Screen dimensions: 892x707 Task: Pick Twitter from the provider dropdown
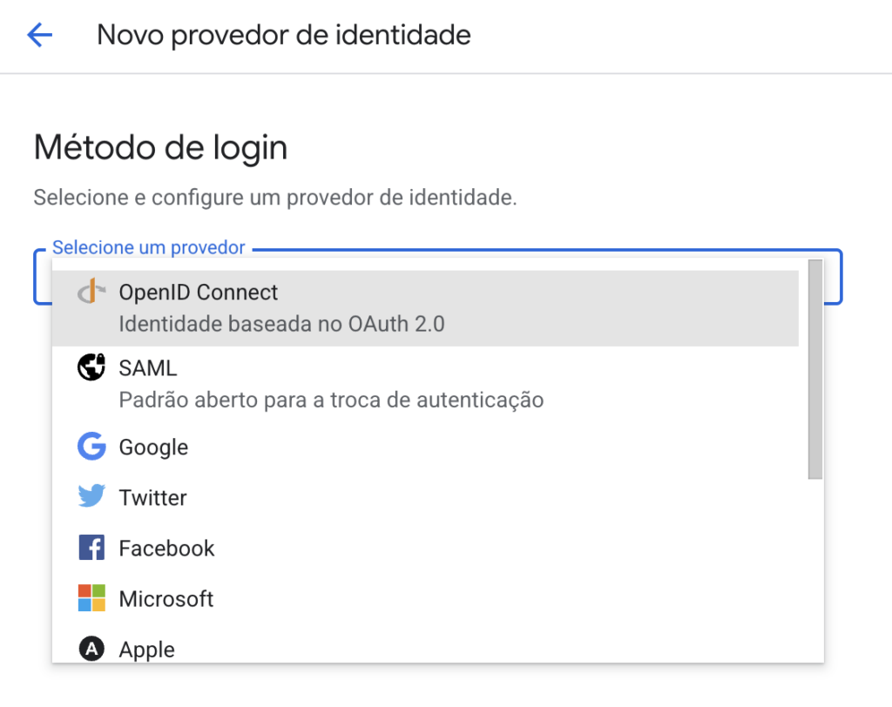[x=152, y=498]
